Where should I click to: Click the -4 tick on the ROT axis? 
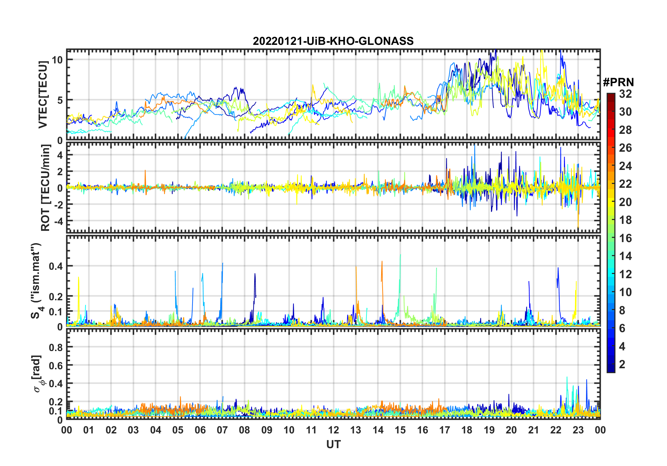tap(59, 221)
